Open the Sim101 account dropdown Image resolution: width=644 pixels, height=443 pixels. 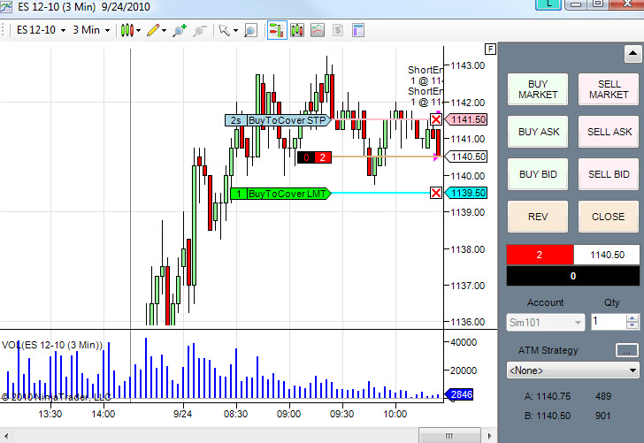[545, 322]
